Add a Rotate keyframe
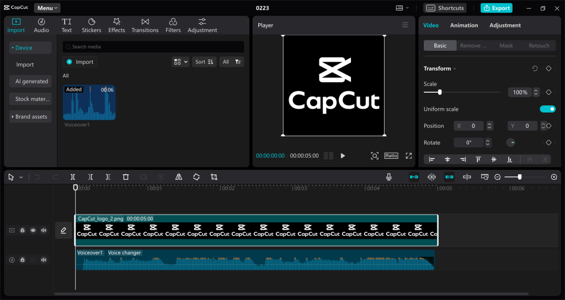 click(548, 143)
